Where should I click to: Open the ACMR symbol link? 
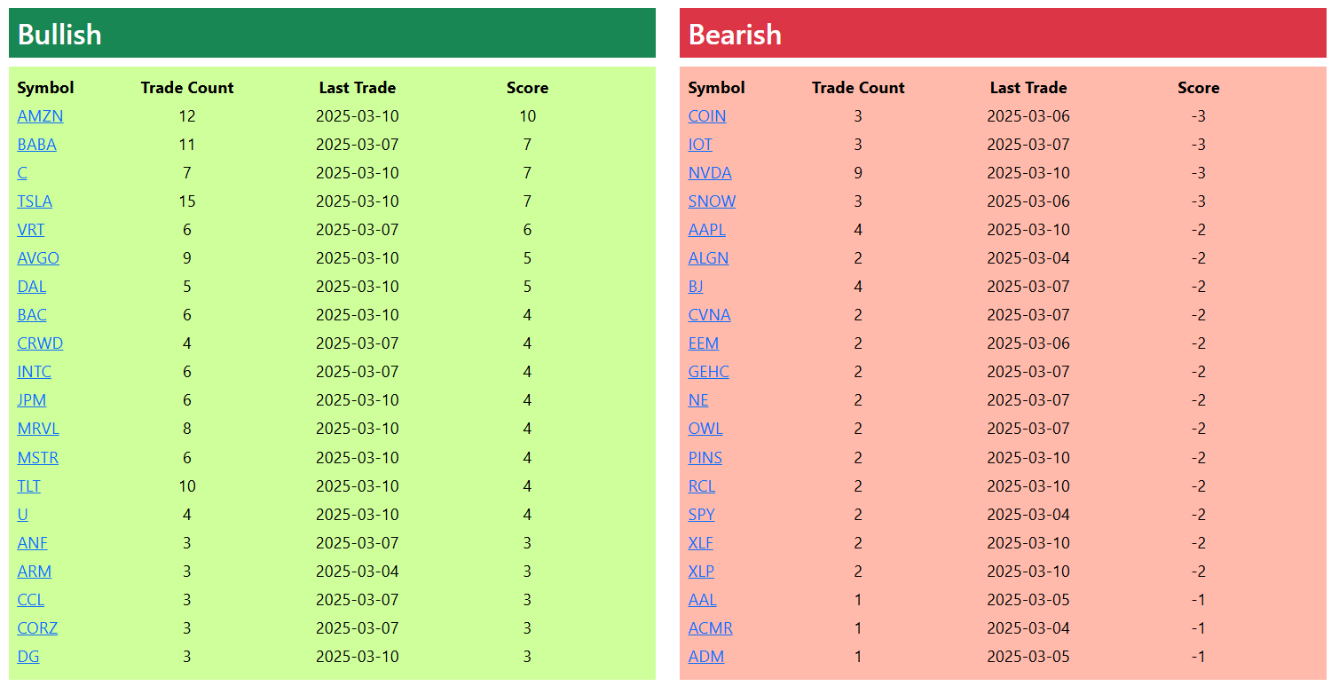711,628
